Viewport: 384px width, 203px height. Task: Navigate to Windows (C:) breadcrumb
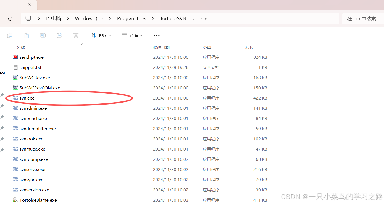click(x=89, y=18)
